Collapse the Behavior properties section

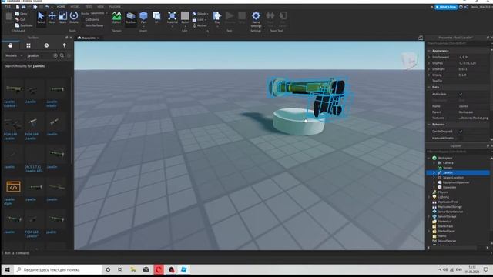point(429,125)
